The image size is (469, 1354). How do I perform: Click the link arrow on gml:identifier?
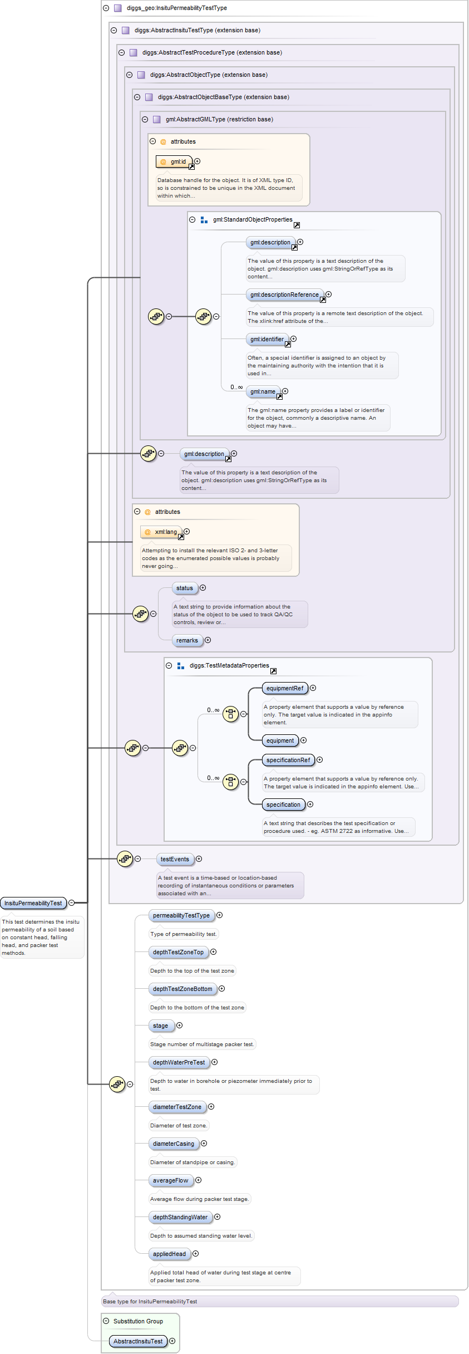tap(288, 344)
